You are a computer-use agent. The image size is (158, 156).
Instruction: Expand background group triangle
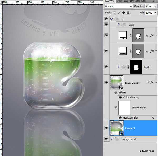click(x=111, y=139)
